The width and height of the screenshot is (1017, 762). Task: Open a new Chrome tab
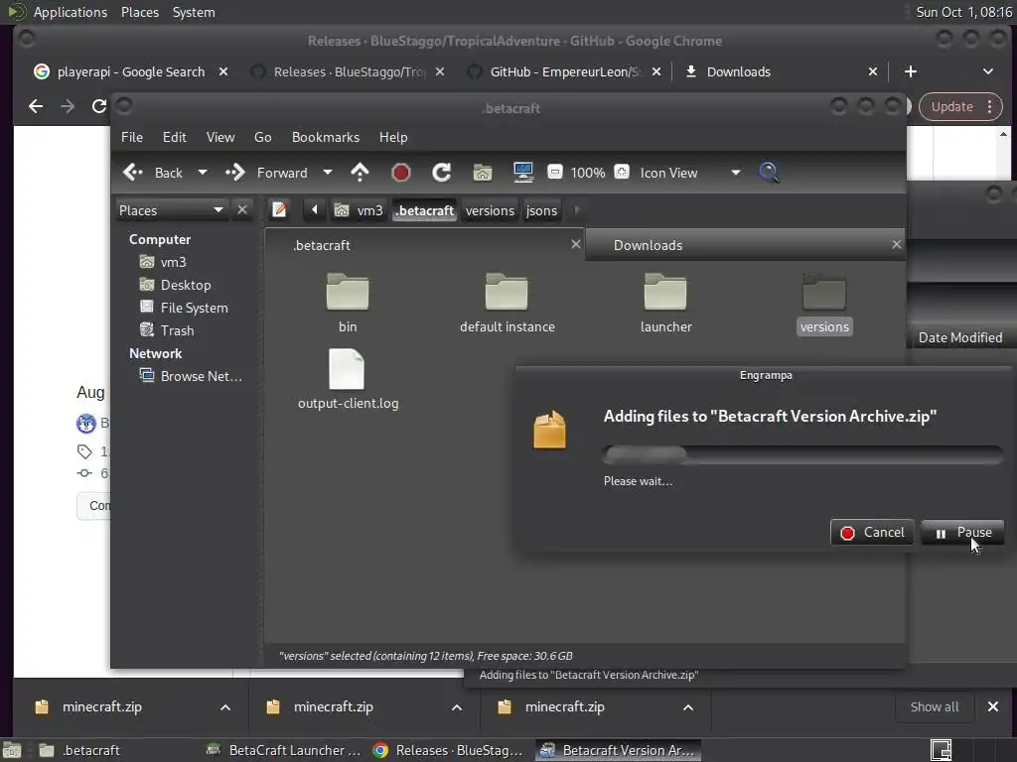[x=911, y=71]
